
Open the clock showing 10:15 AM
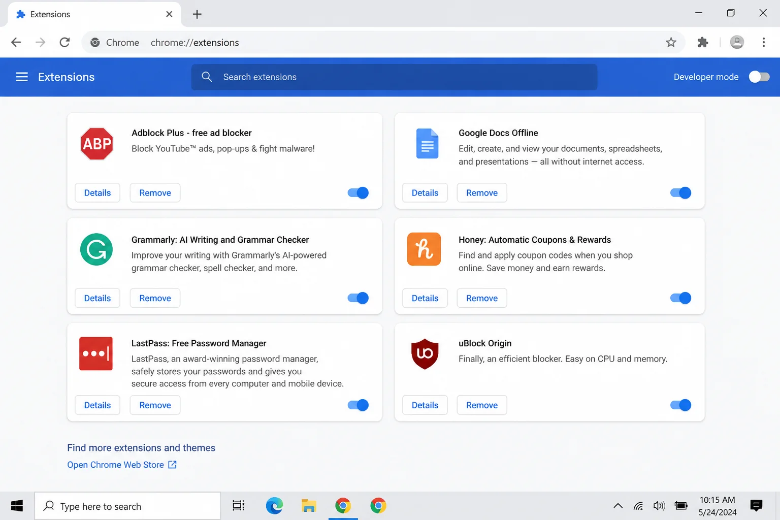(x=718, y=506)
